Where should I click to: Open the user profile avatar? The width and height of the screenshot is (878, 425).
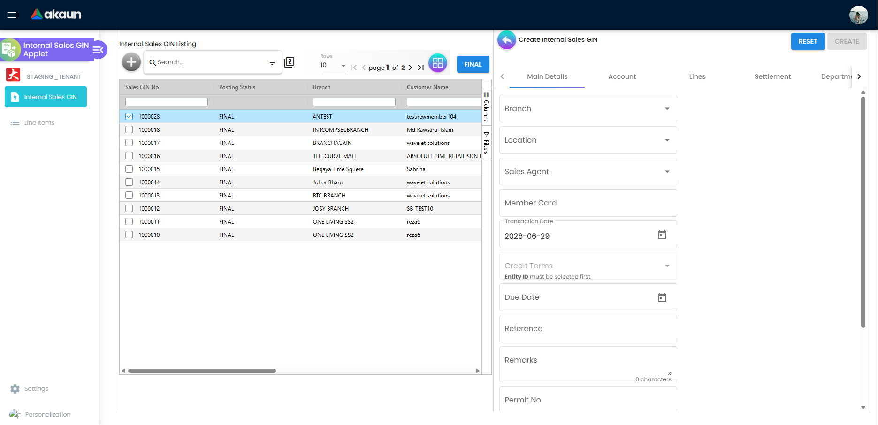pyautogui.click(x=858, y=15)
